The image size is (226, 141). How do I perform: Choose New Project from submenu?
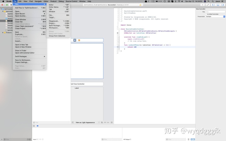(58, 23)
